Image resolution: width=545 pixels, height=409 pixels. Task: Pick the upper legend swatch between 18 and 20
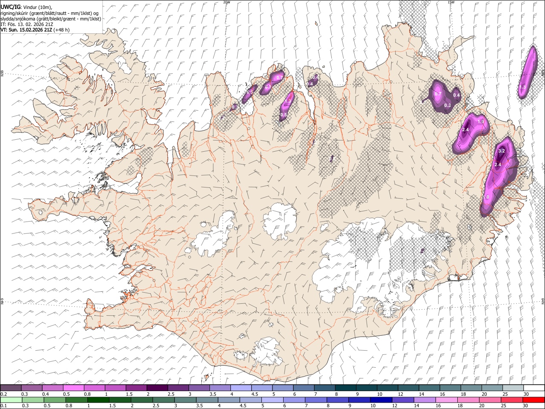point(471,388)
